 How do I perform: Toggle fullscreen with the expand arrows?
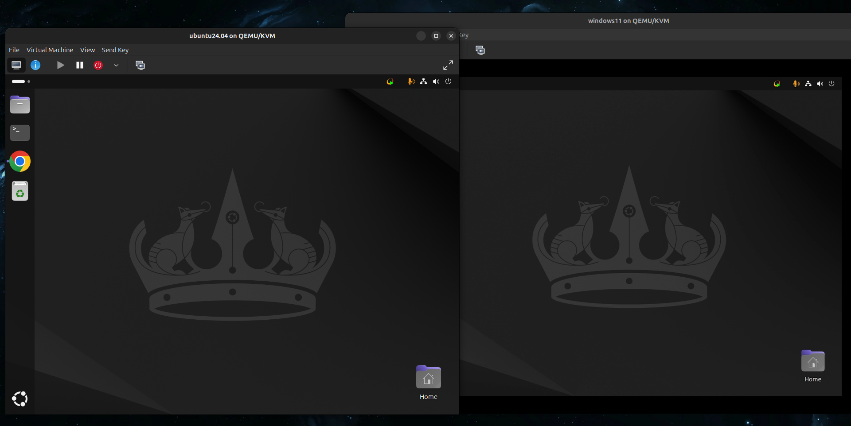(448, 65)
